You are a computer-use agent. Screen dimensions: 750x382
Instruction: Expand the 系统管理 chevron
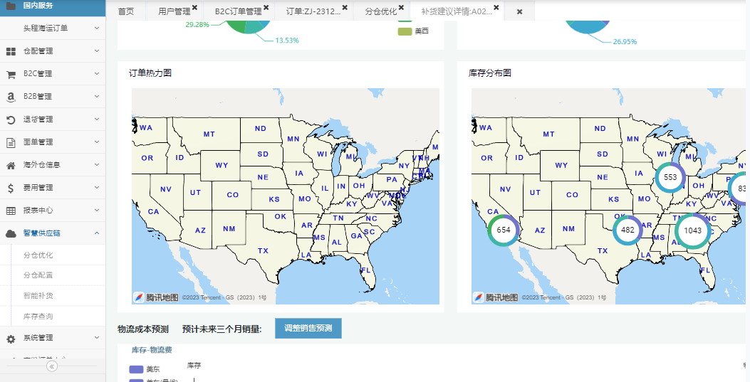click(x=97, y=338)
